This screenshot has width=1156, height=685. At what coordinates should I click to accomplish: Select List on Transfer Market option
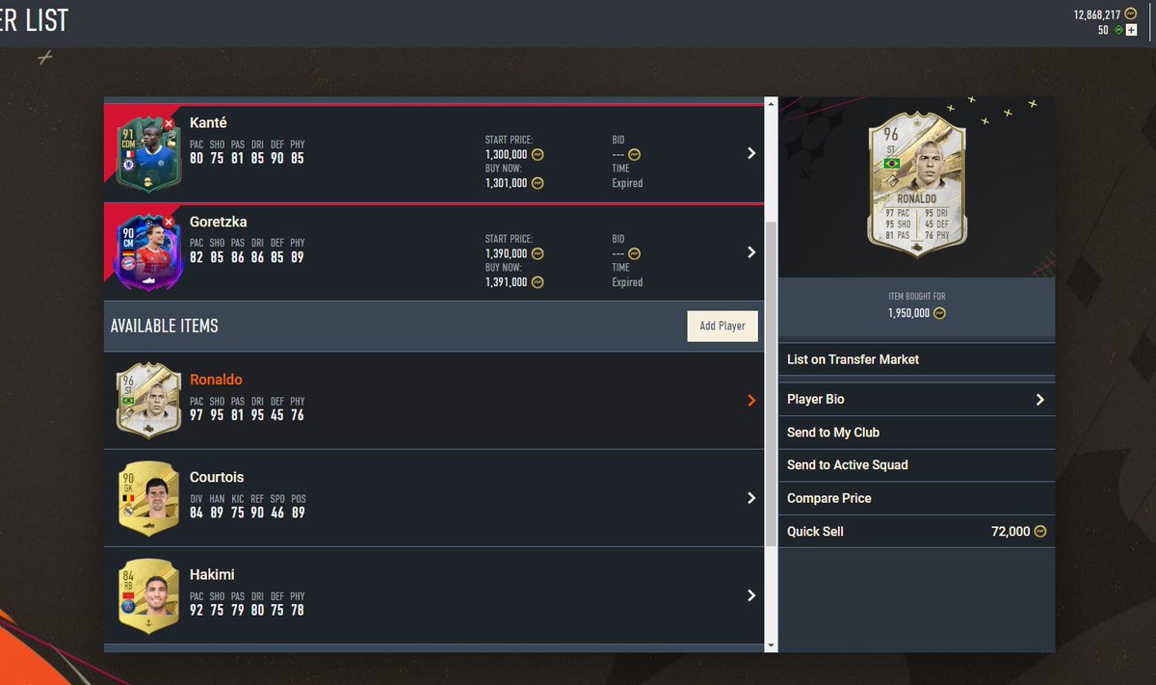click(916, 359)
